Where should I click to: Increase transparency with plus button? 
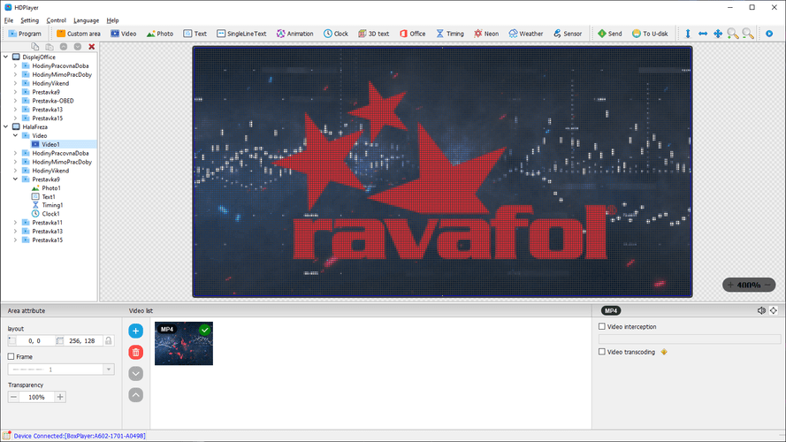[x=60, y=397]
